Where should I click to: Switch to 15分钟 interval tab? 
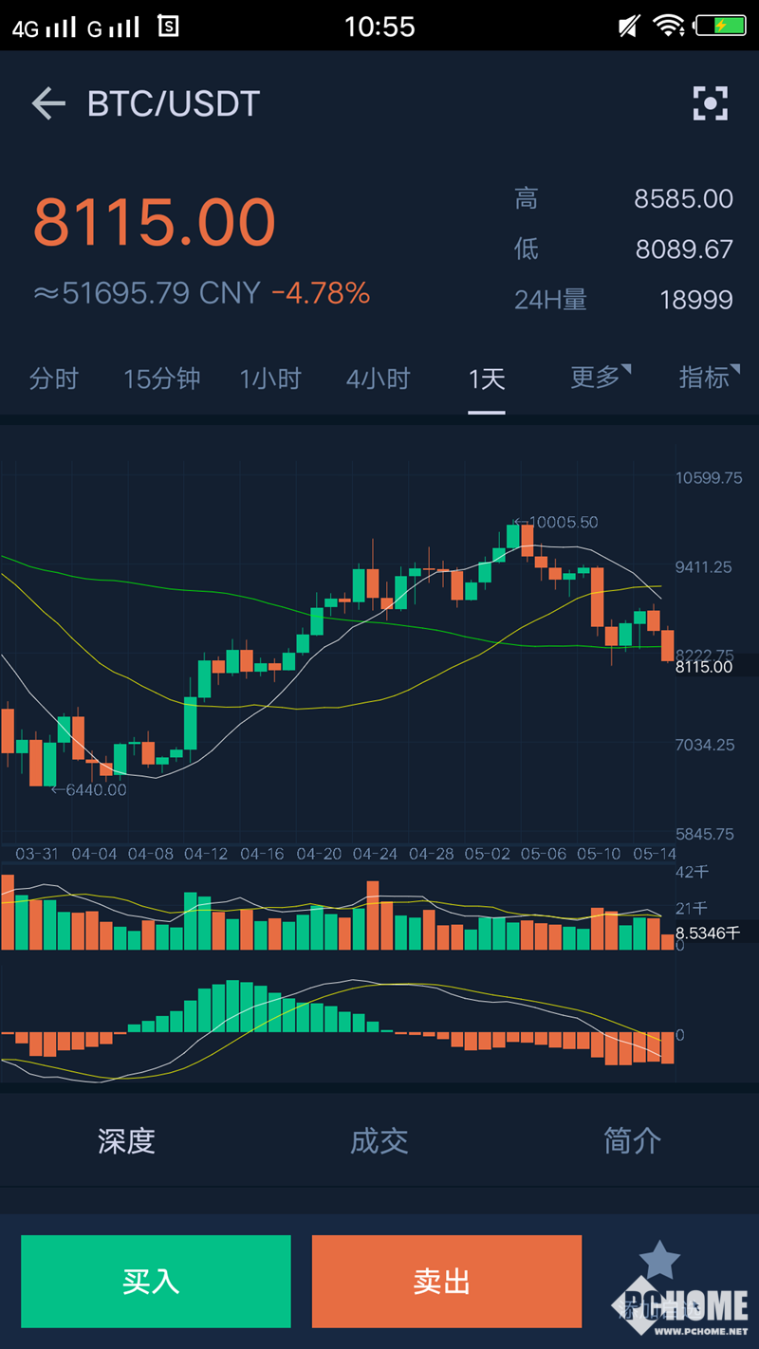click(x=162, y=379)
